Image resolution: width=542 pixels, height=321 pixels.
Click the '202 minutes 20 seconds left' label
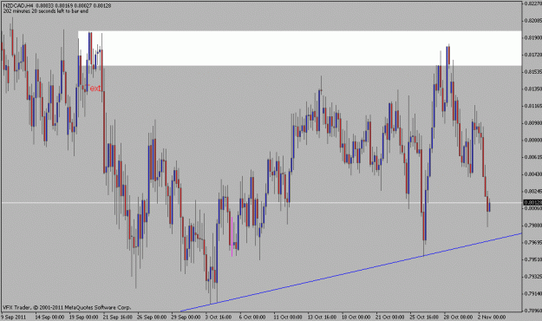(46, 11)
